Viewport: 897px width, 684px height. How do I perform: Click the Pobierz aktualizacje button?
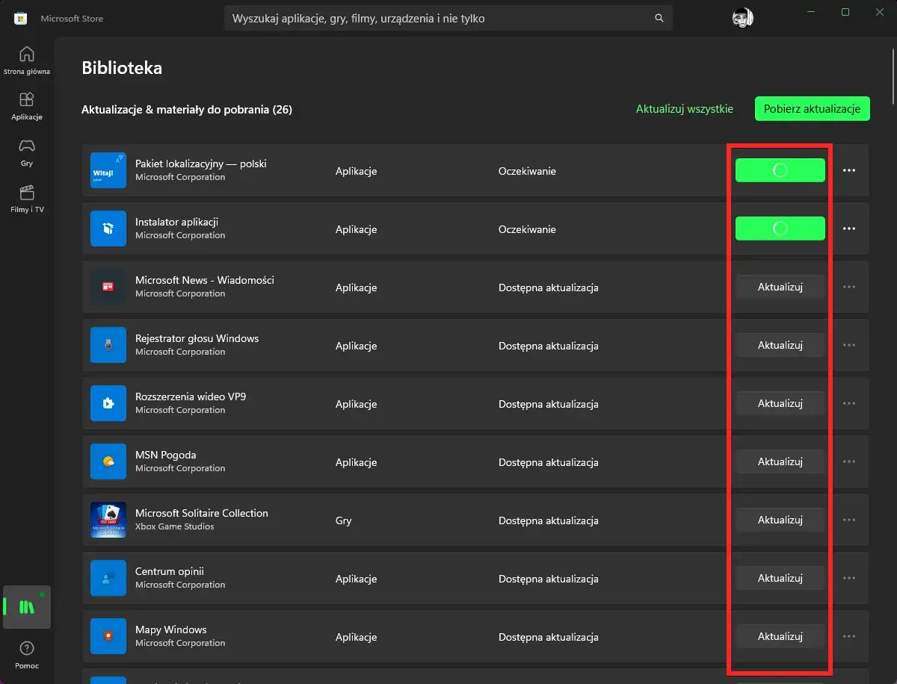[x=812, y=109]
